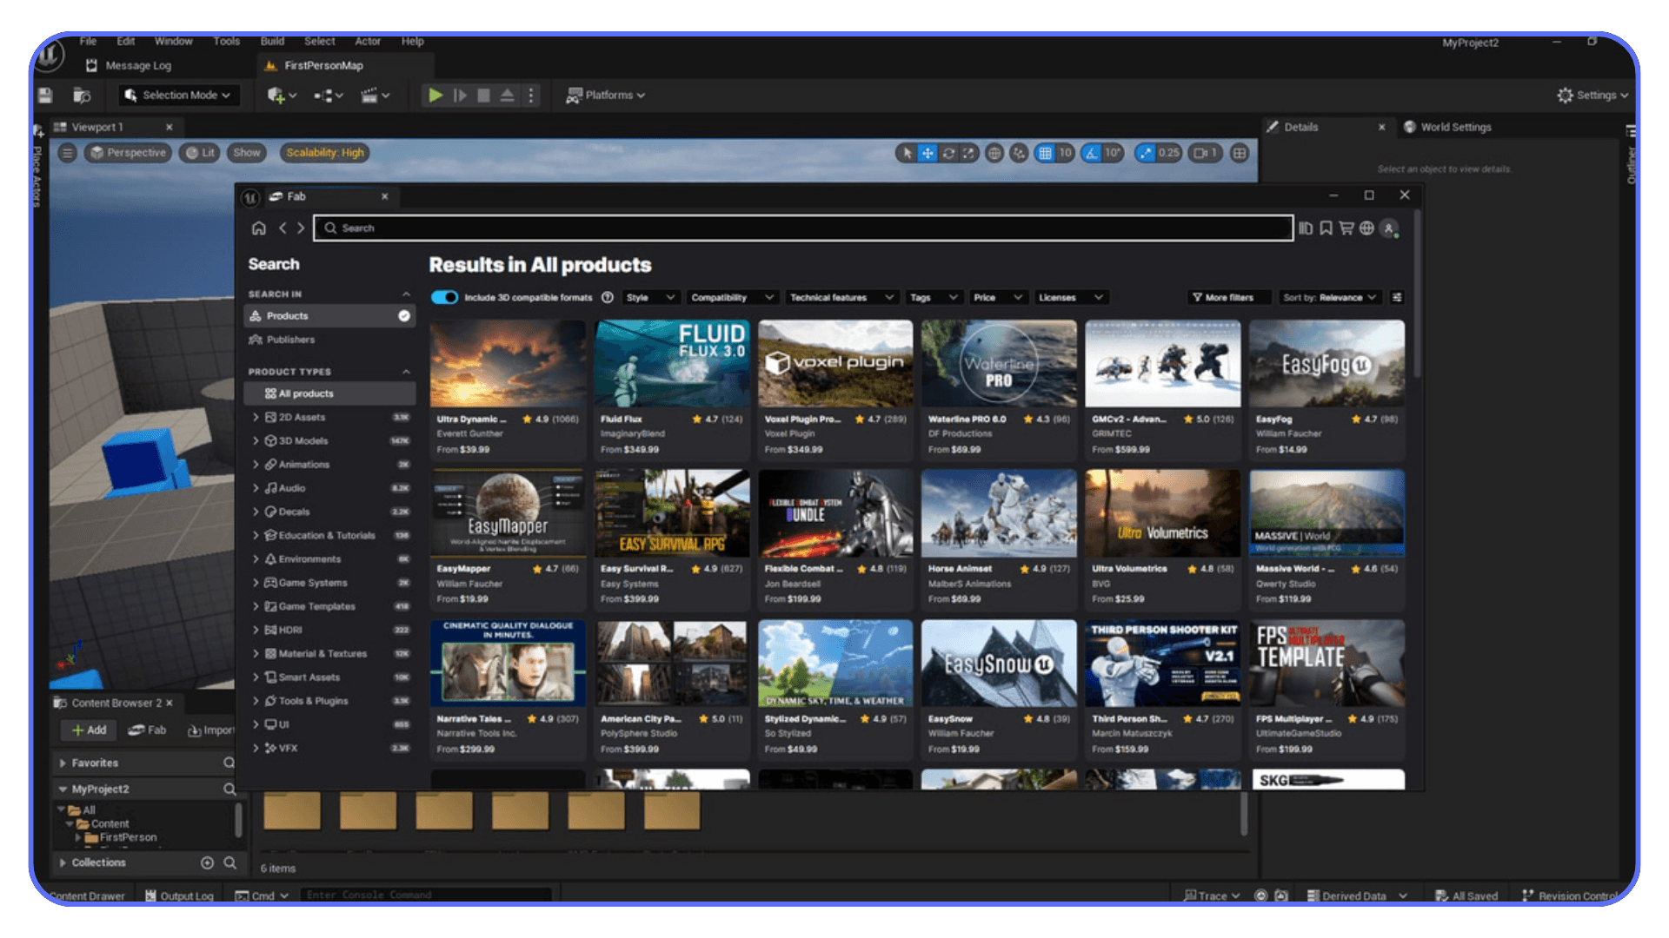
Task: Go forward in Fab browser
Action: (301, 228)
